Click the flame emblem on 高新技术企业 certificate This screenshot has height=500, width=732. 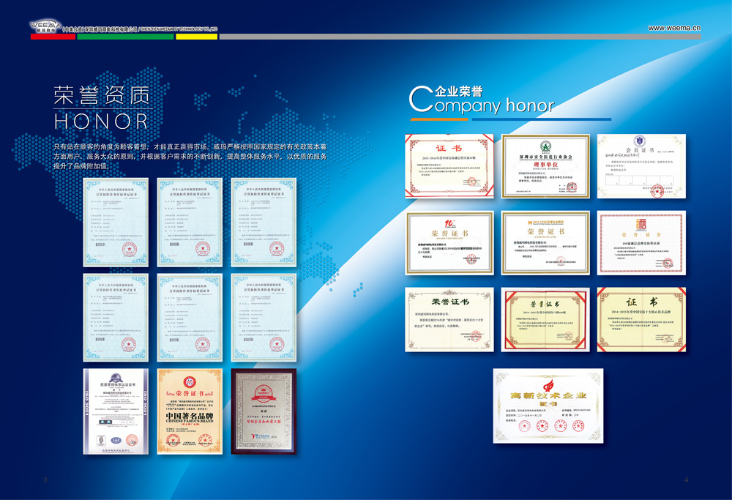[x=548, y=385]
